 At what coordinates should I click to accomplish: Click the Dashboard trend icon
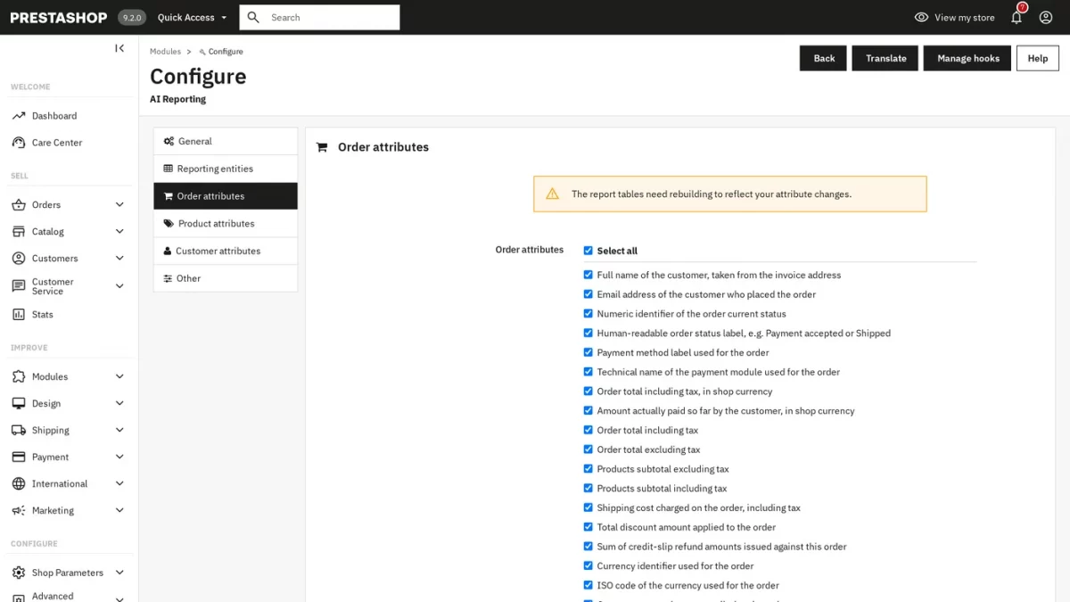[19, 116]
